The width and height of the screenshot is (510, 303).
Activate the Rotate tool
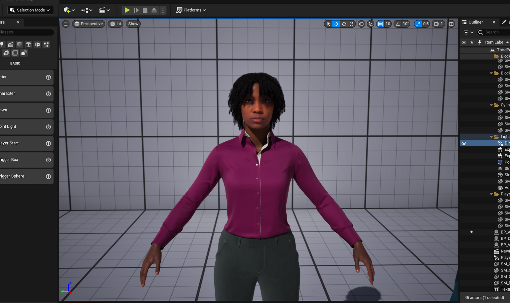click(x=344, y=24)
